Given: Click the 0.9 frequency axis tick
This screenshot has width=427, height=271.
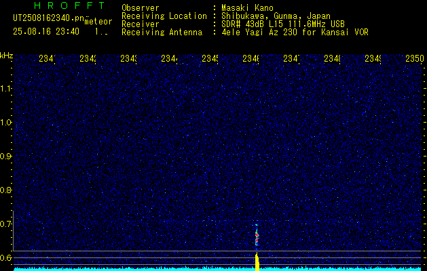Looking at the screenshot, I should pos(5,157).
